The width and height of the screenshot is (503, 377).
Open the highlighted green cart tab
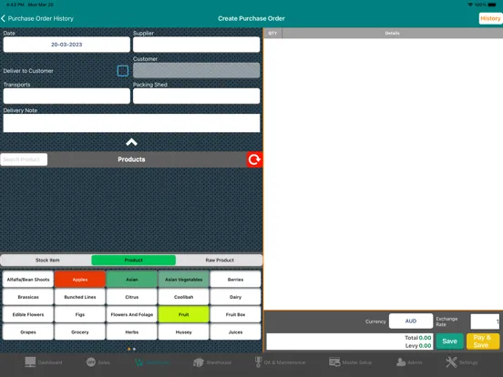point(139,362)
